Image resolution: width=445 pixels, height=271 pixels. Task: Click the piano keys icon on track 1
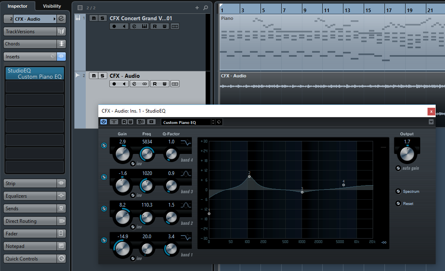(x=78, y=18)
